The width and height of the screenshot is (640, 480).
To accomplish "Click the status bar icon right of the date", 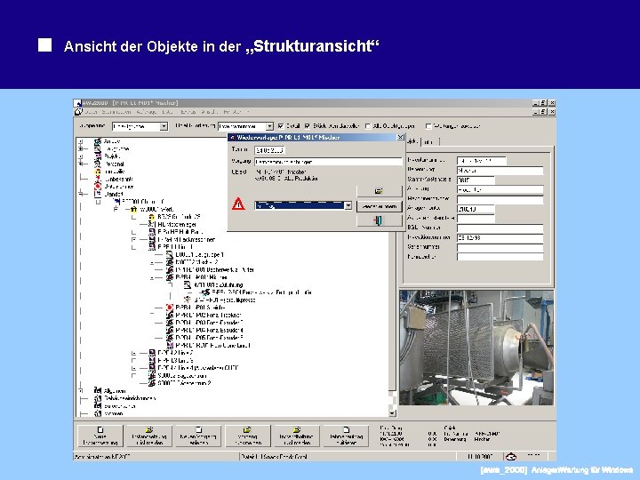I will pos(511,456).
